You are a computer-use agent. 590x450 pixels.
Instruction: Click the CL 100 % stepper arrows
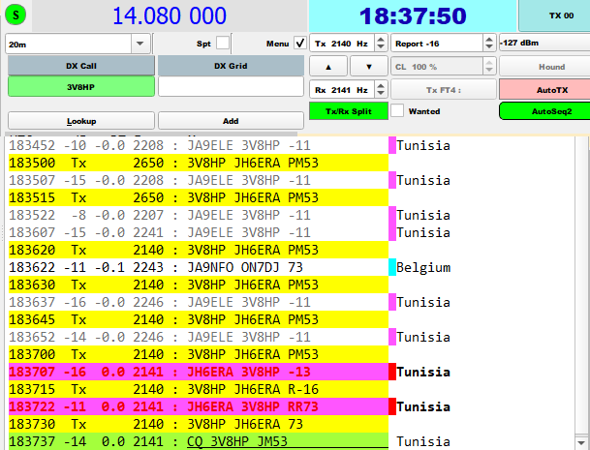click(x=489, y=67)
